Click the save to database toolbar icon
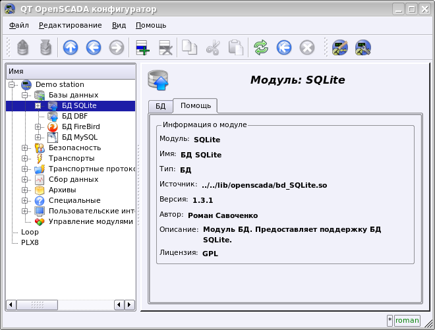Viewport: 435px width, 330px height. click(x=45, y=47)
